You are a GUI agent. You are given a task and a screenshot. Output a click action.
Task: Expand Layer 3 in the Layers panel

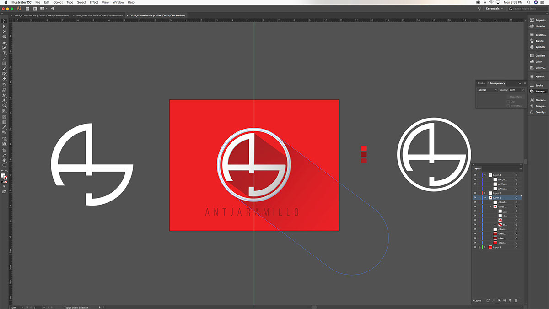485,247
